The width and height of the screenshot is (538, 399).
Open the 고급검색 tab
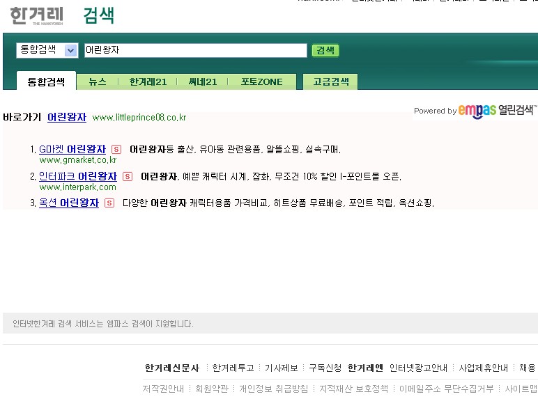tap(331, 81)
